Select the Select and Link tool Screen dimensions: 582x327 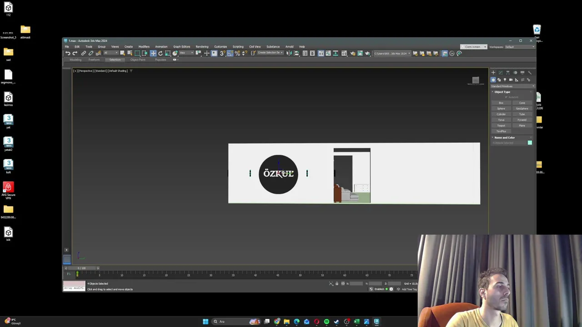click(84, 53)
